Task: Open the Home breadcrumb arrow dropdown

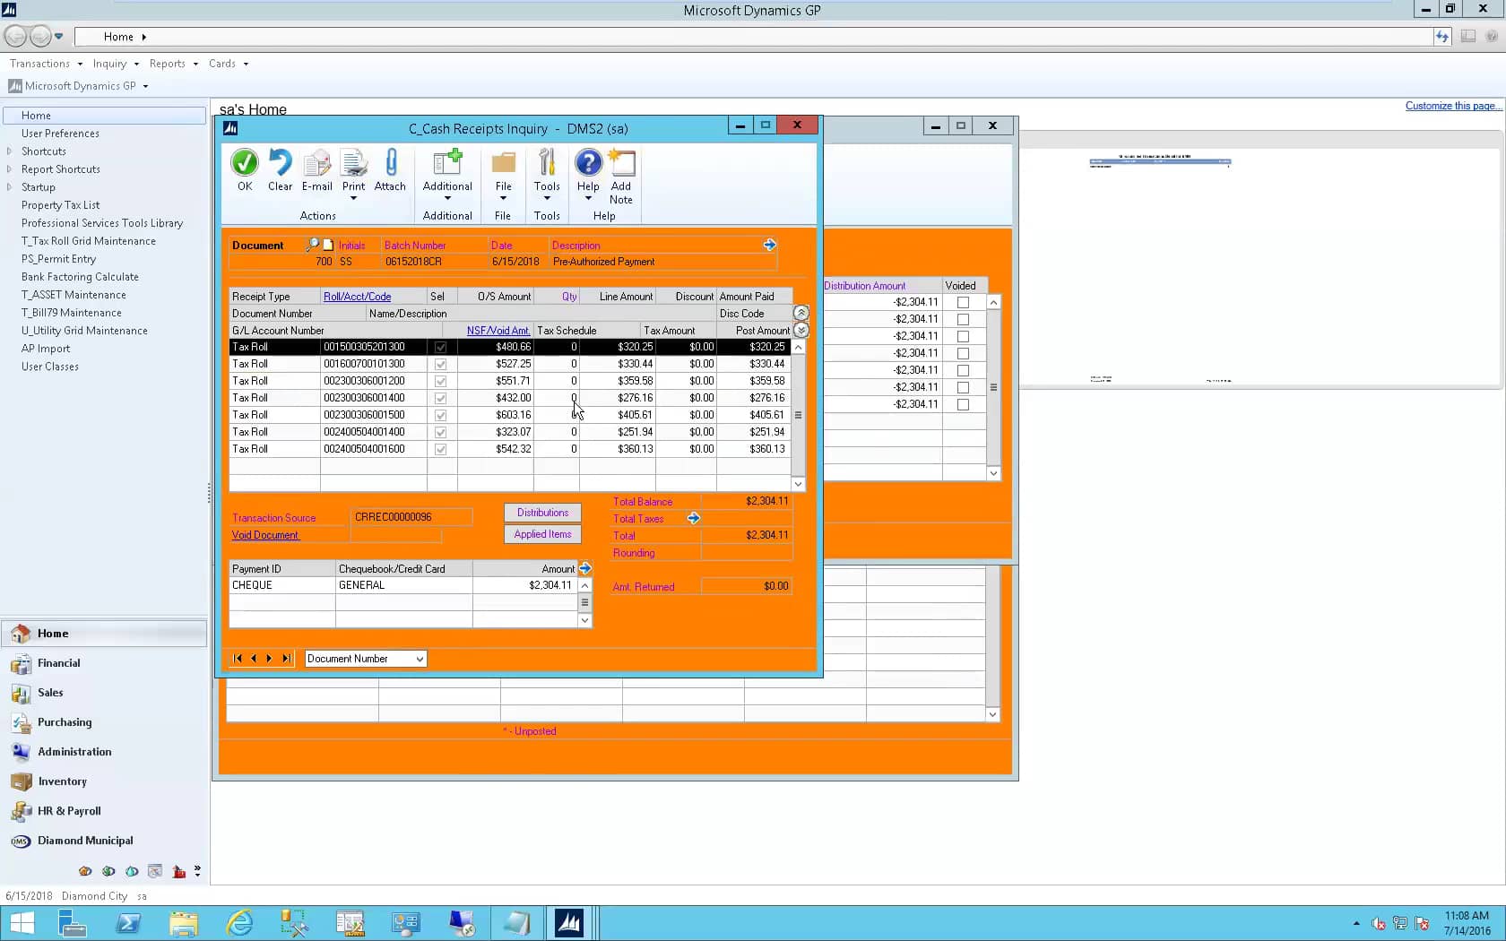Action: coord(143,37)
